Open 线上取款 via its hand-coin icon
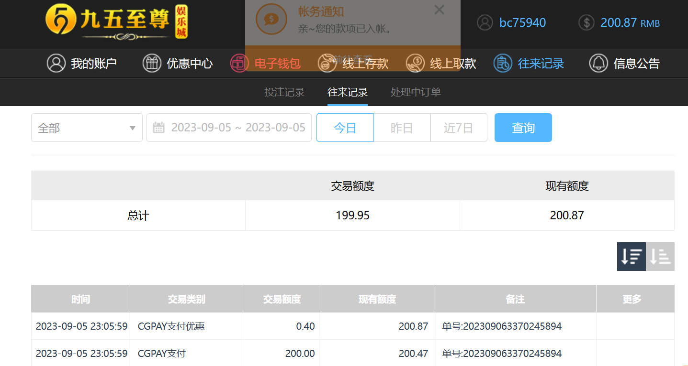Screen dimensions: 688x366 (x=415, y=63)
